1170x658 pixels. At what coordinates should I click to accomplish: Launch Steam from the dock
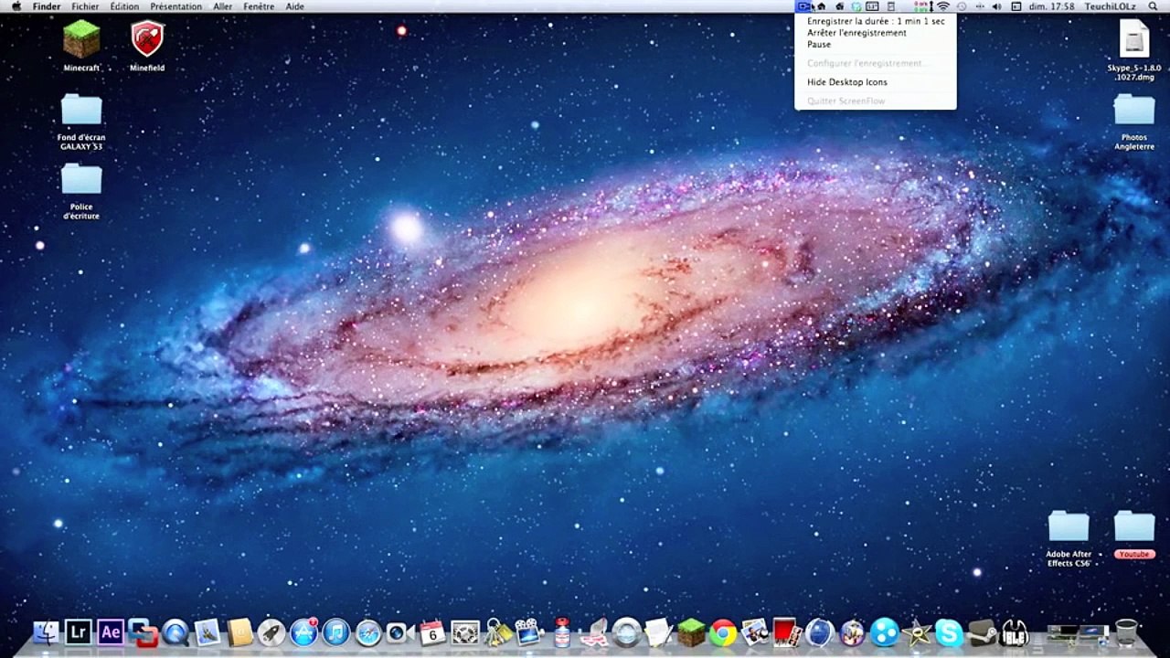(982, 631)
